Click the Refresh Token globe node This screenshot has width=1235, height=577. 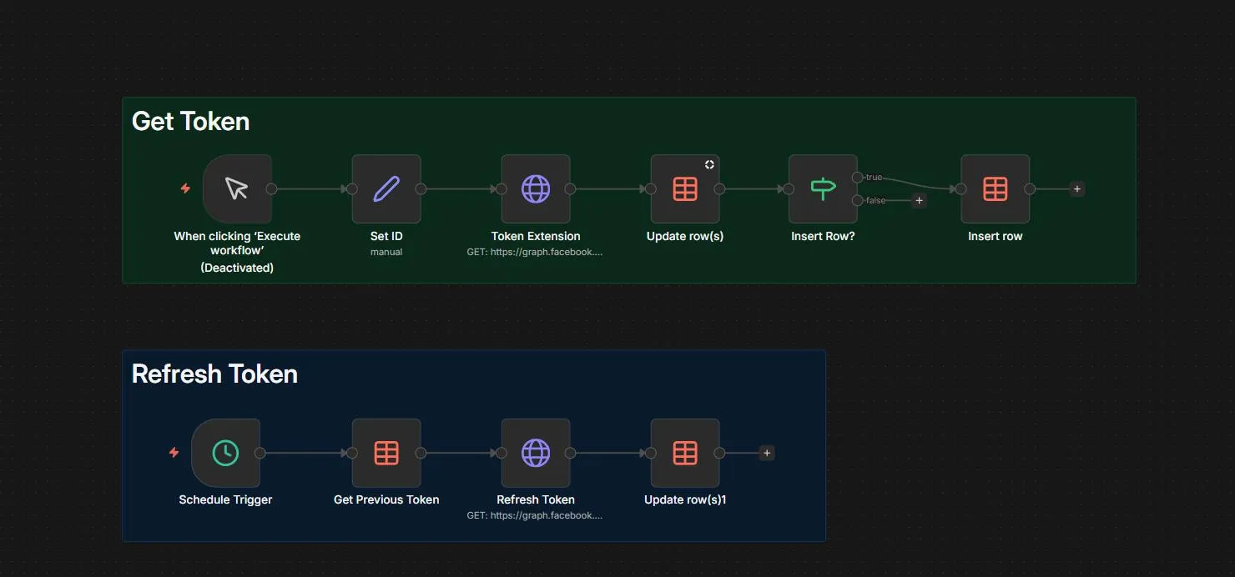point(536,454)
